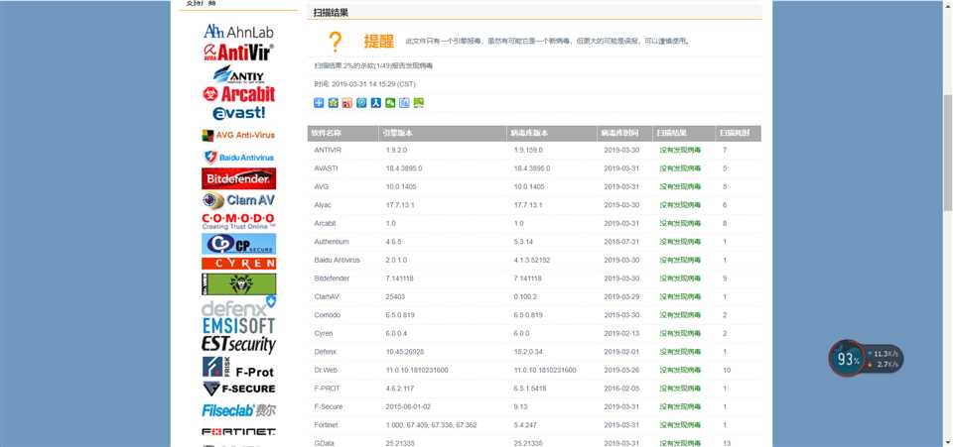The width and height of the screenshot is (953, 447).
Task: Click the AVAST! row name
Action: pos(326,168)
